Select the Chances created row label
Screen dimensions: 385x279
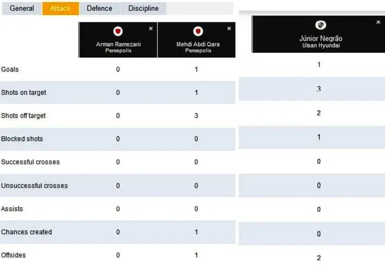point(27,232)
